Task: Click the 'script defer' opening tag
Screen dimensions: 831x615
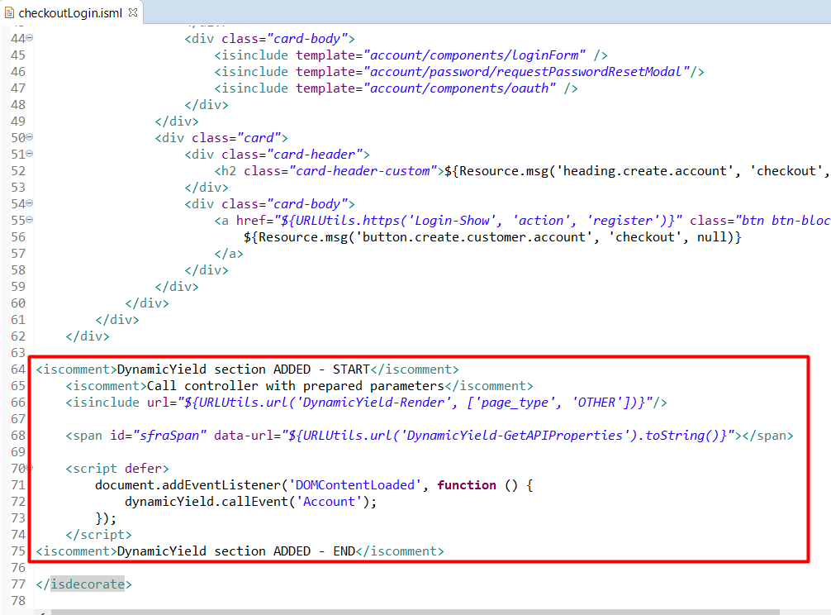Action: pos(117,469)
